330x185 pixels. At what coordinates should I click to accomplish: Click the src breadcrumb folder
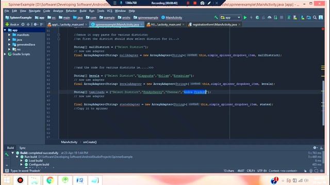52,17
